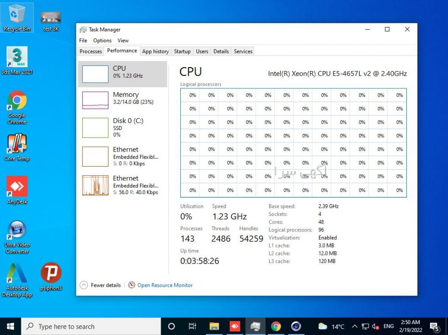
Task: Click the search box on taskbar
Action: [x=91, y=326]
